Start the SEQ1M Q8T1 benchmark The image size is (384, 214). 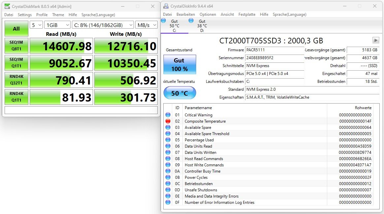pyautogui.click(x=16, y=46)
